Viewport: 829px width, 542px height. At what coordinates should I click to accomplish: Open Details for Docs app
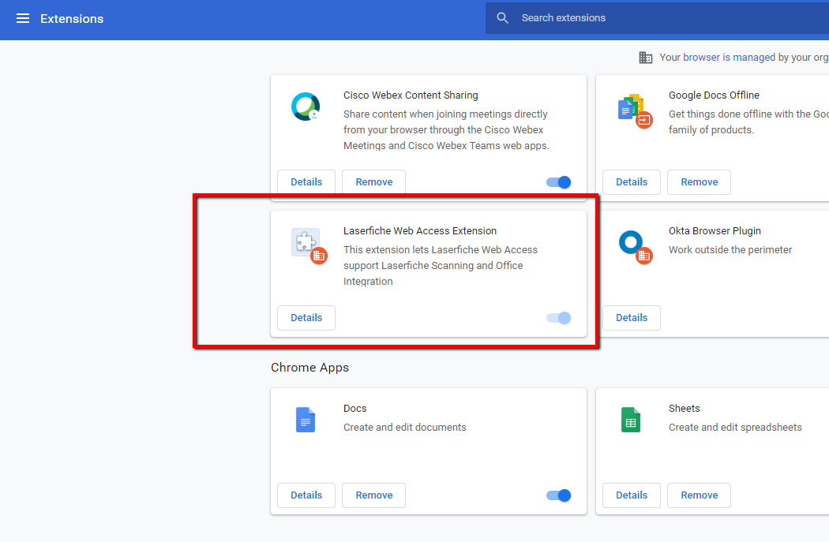(x=306, y=495)
